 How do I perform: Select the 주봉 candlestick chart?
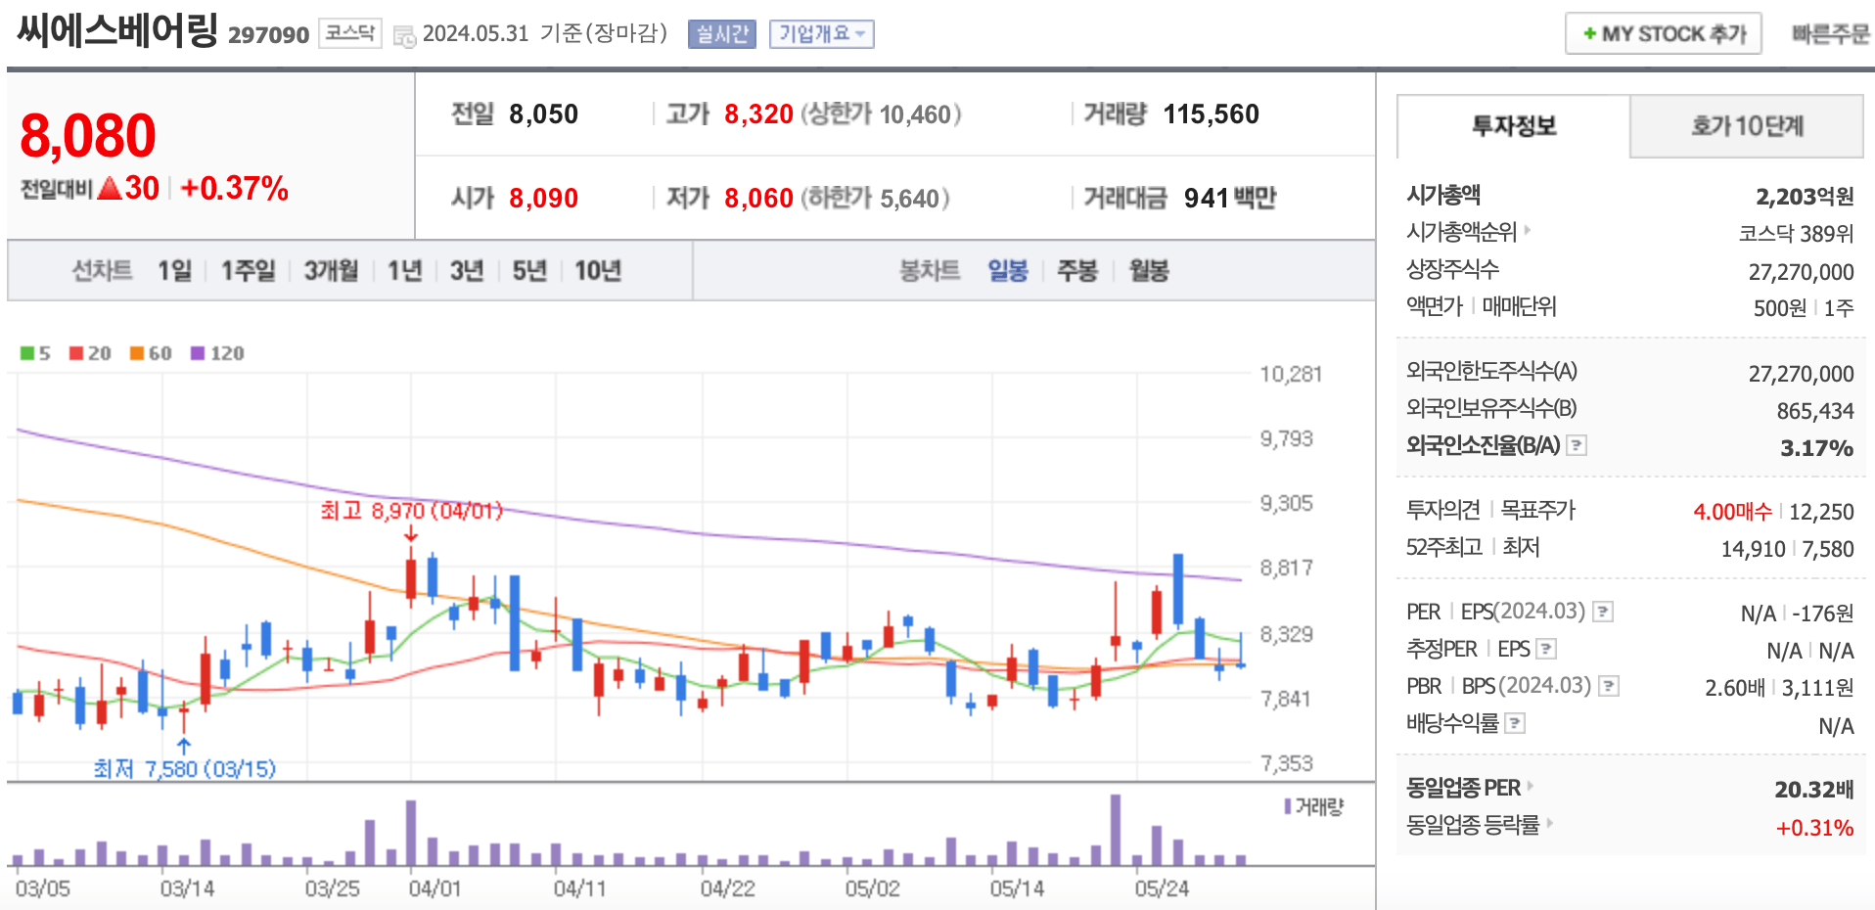point(1077,270)
